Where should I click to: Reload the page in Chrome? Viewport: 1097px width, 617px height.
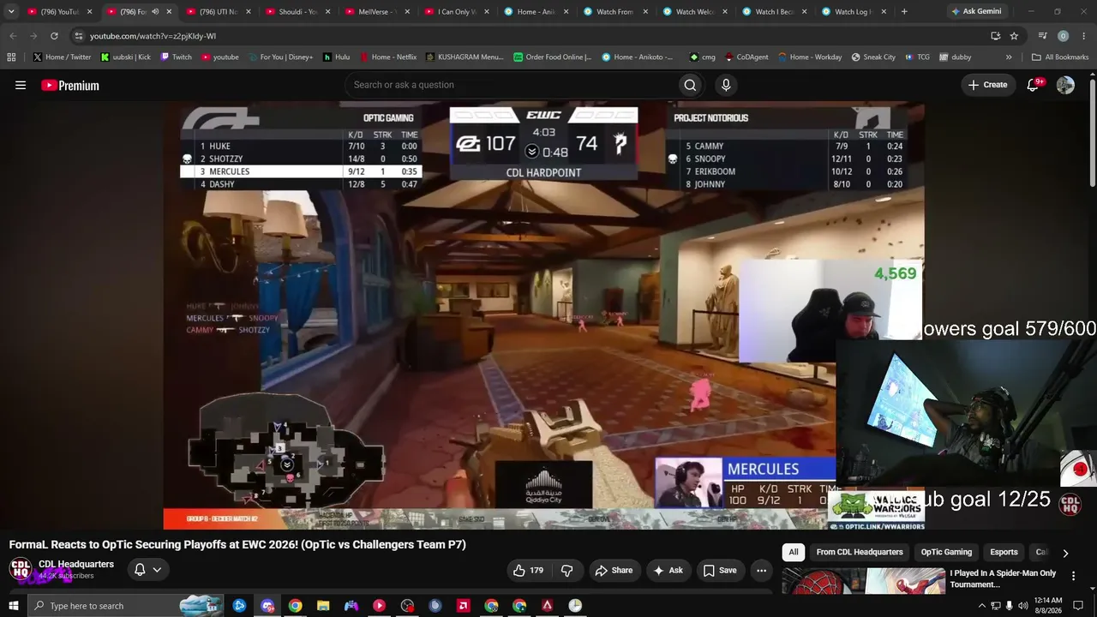click(54, 36)
